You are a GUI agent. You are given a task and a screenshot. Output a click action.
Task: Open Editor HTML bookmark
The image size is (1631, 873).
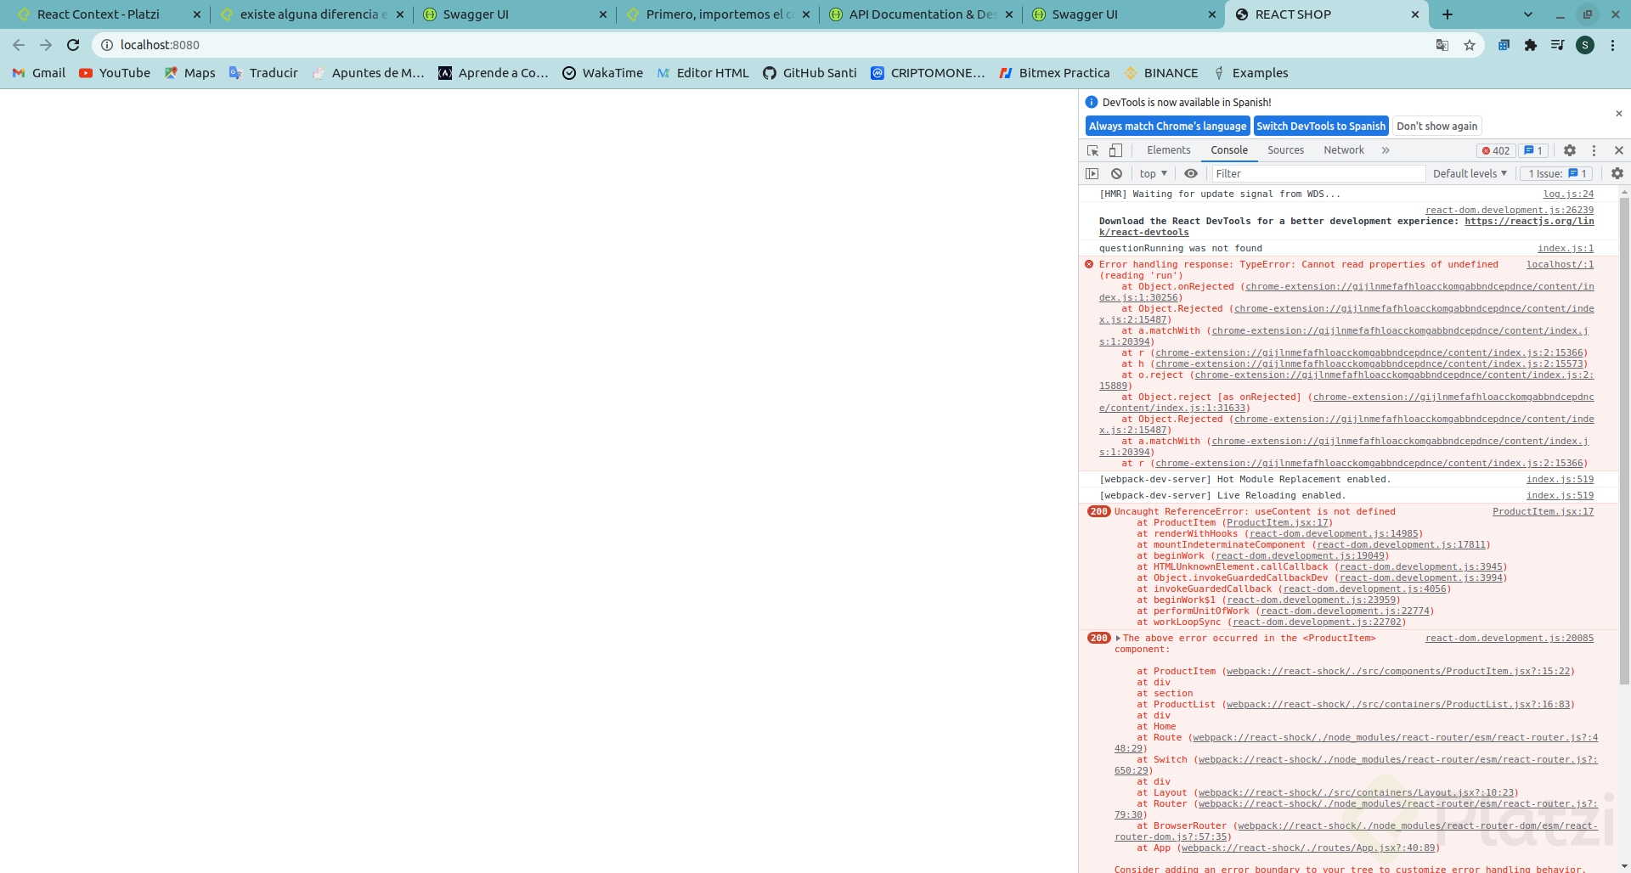[x=703, y=73]
